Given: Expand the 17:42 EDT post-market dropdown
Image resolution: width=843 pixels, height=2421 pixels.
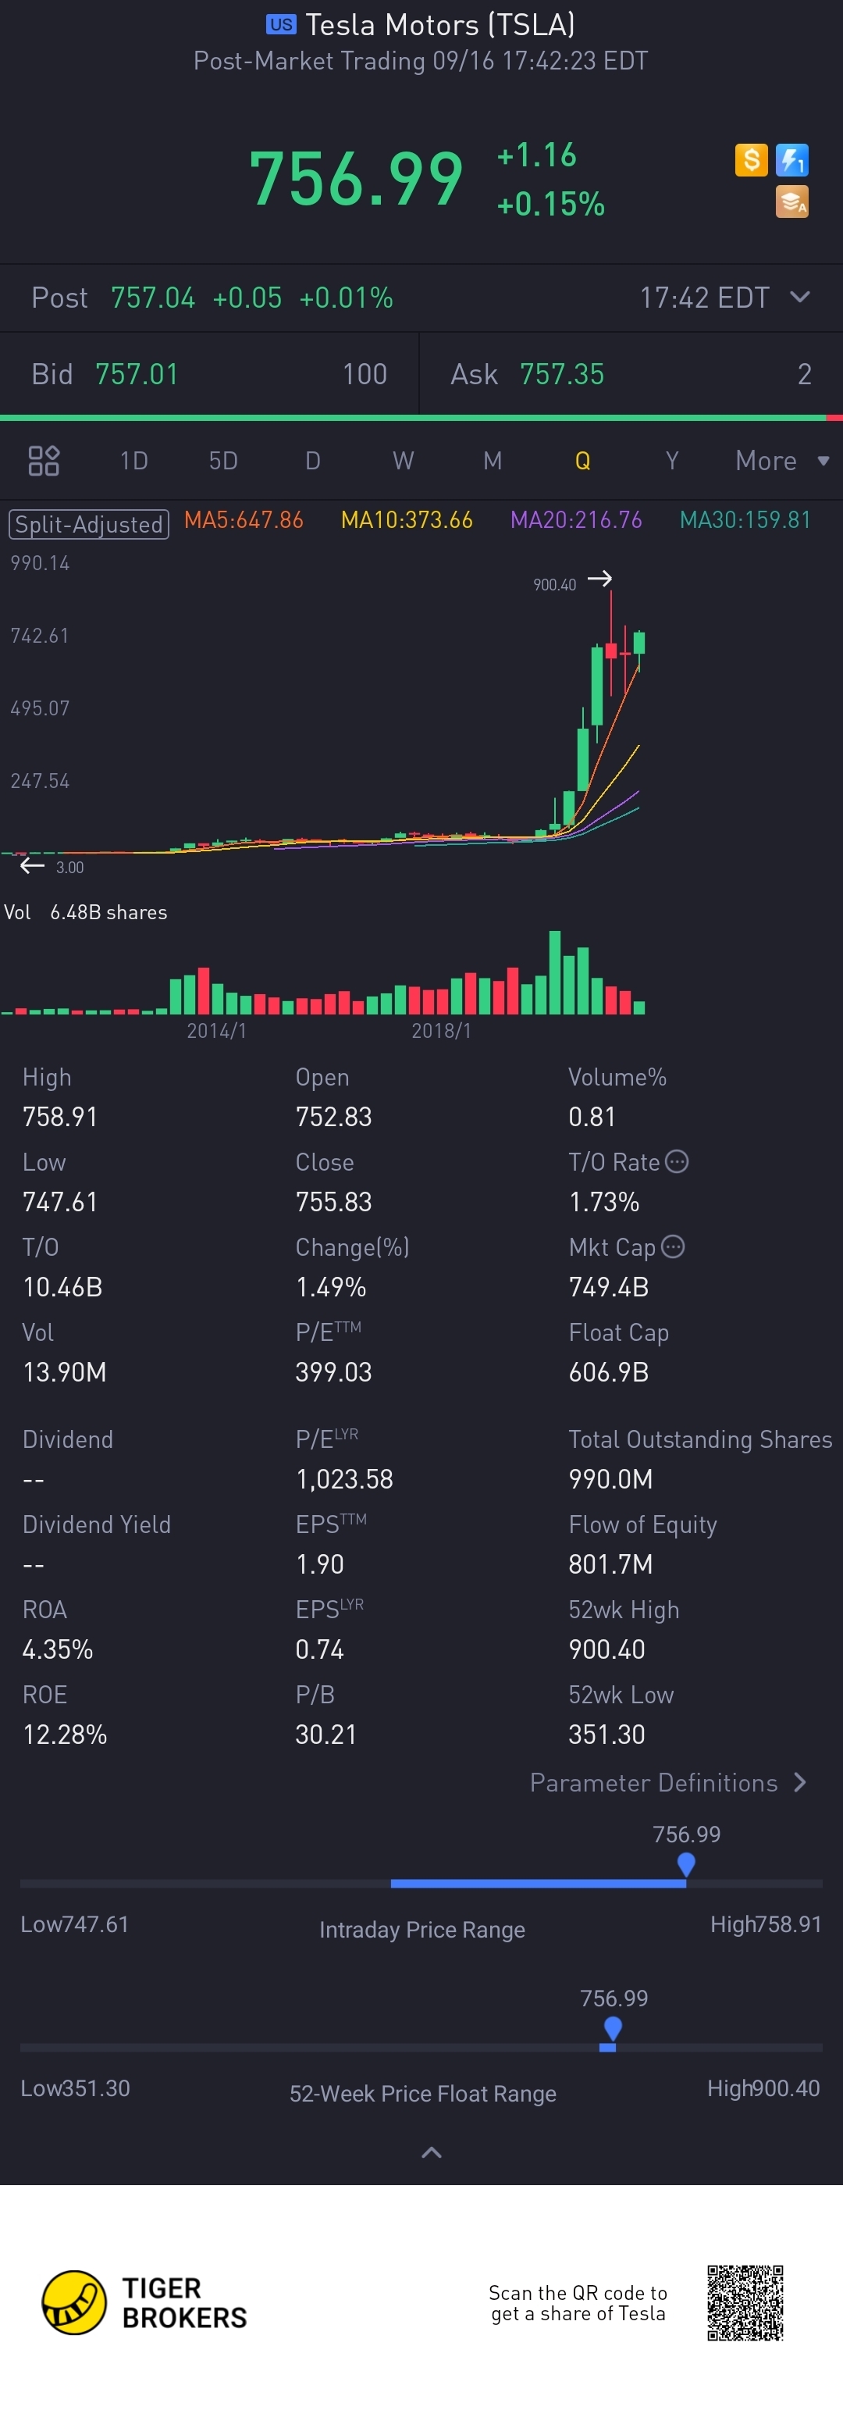Looking at the screenshot, I should click(x=800, y=297).
